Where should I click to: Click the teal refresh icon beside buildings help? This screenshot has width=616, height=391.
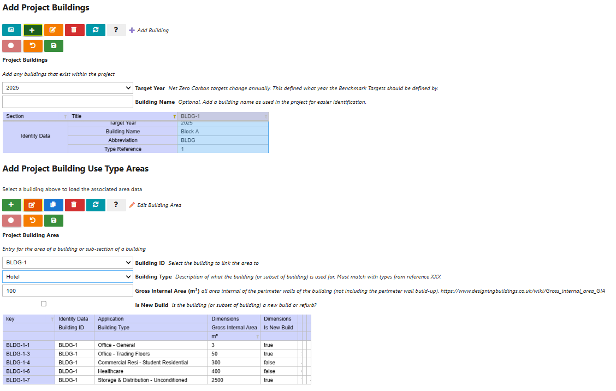click(96, 30)
